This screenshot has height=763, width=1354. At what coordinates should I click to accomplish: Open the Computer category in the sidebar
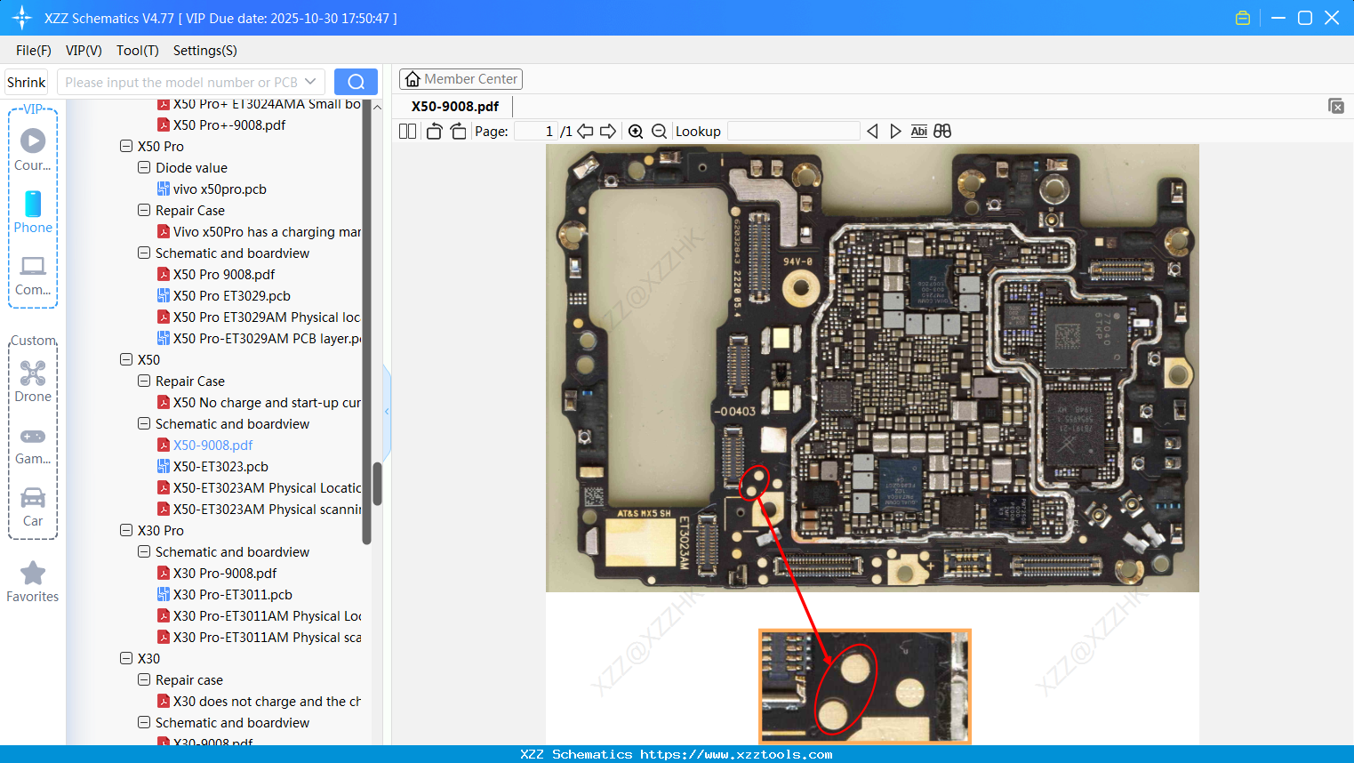click(x=33, y=275)
